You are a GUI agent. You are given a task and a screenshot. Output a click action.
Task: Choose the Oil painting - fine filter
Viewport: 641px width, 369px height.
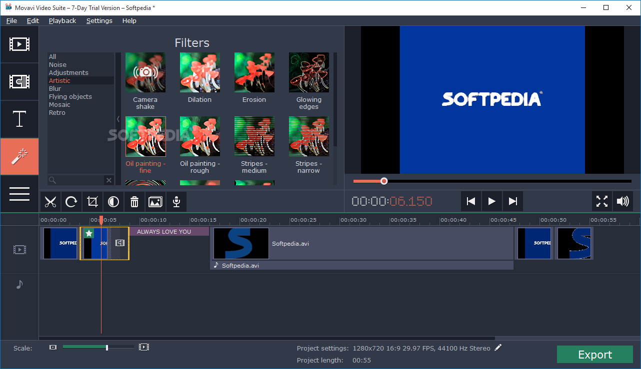click(x=145, y=136)
